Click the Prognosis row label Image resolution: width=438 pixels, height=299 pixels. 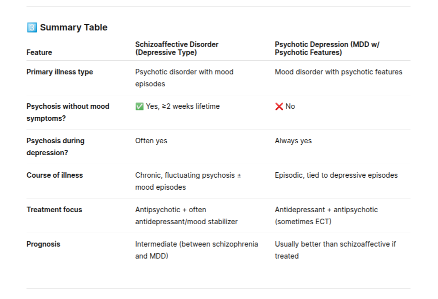coord(43,244)
